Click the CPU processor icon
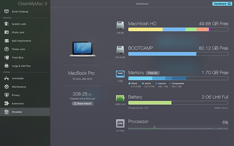Viewport: 234px width, 146px height. click(x=120, y=124)
